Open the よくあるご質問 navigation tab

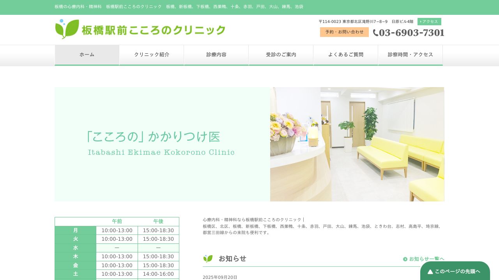[x=346, y=54]
